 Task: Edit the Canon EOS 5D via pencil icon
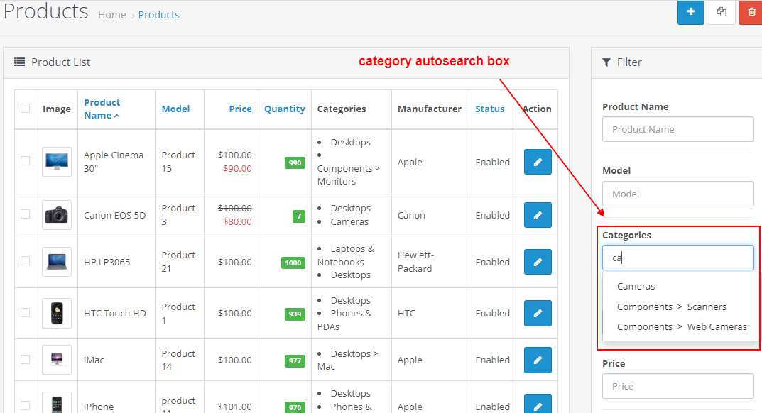point(538,215)
